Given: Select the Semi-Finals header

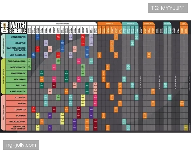Looking at the screenshot, I should [x=167, y=24].
